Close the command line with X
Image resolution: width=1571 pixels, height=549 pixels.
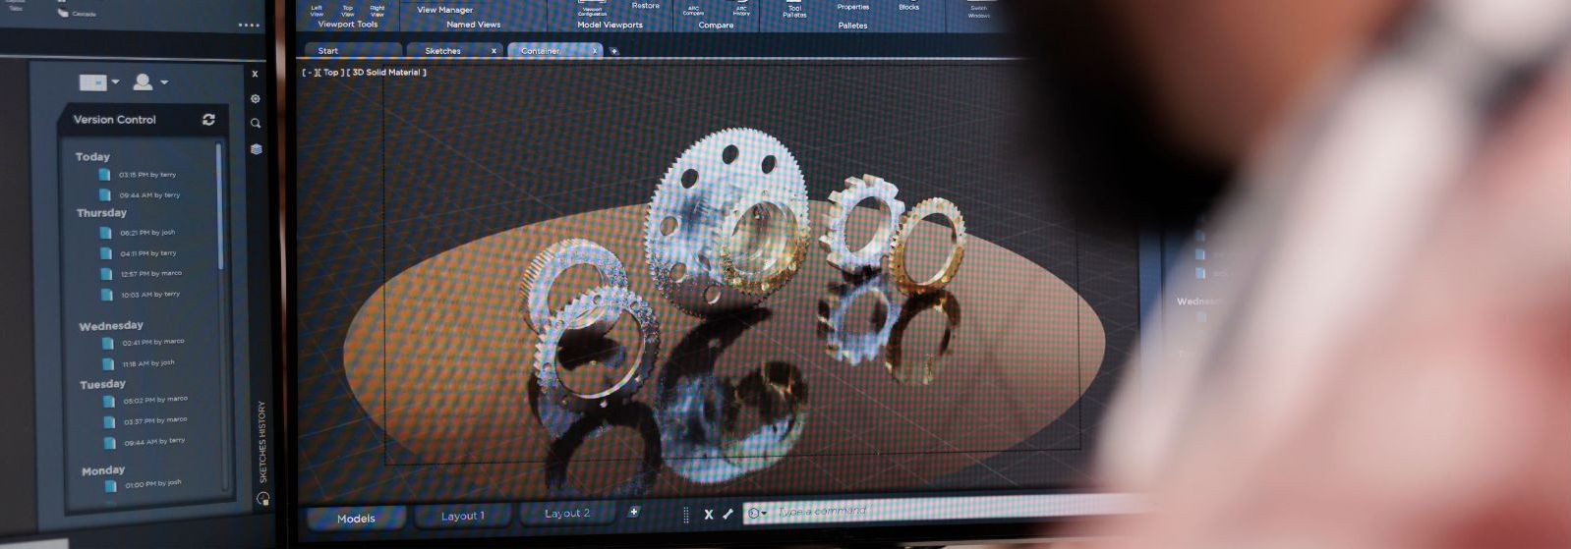coord(708,514)
